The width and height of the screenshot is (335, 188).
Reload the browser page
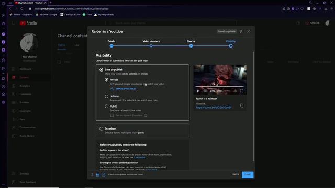pyautogui.click(x=22, y=9)
